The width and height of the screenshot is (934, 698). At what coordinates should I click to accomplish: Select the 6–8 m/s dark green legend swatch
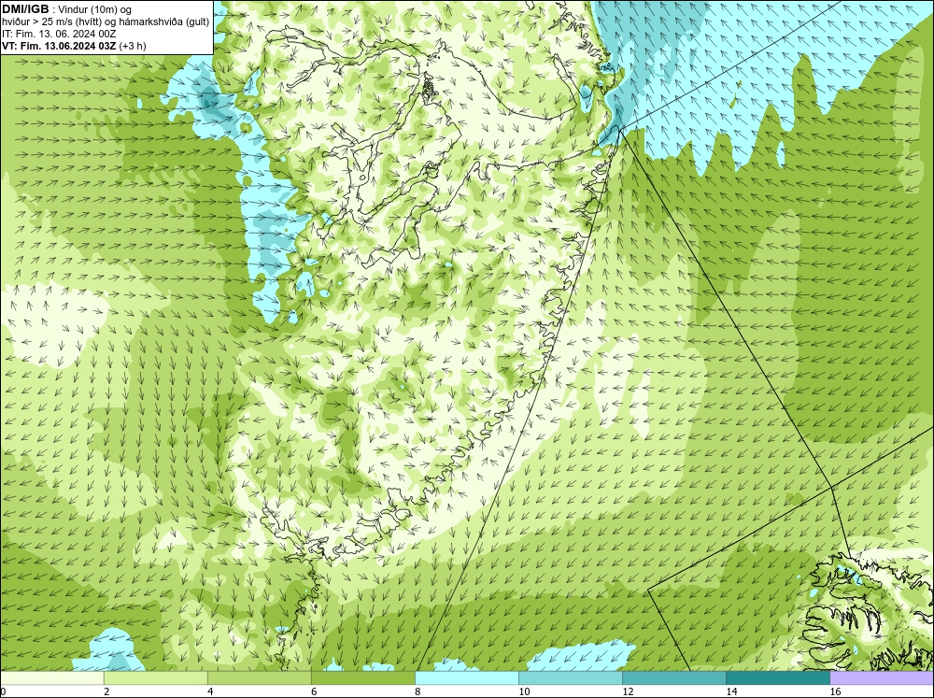point(362,678)
